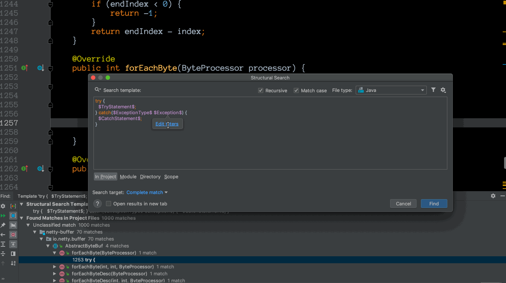Expand forEachByte(int, int, ByteProcessor) node
This screenshot has height=283, width=506.
coord(55,267)
